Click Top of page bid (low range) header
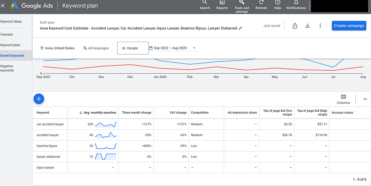 pyautogui.click(x=277, y=112)
